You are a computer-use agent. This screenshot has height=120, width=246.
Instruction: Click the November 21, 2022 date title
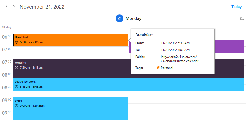pos(42,7)
